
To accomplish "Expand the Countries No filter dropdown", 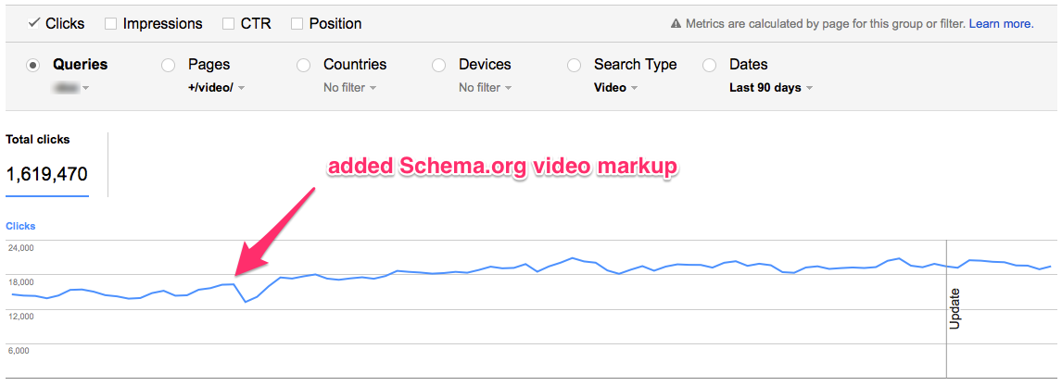I will (x=350, y=88).
